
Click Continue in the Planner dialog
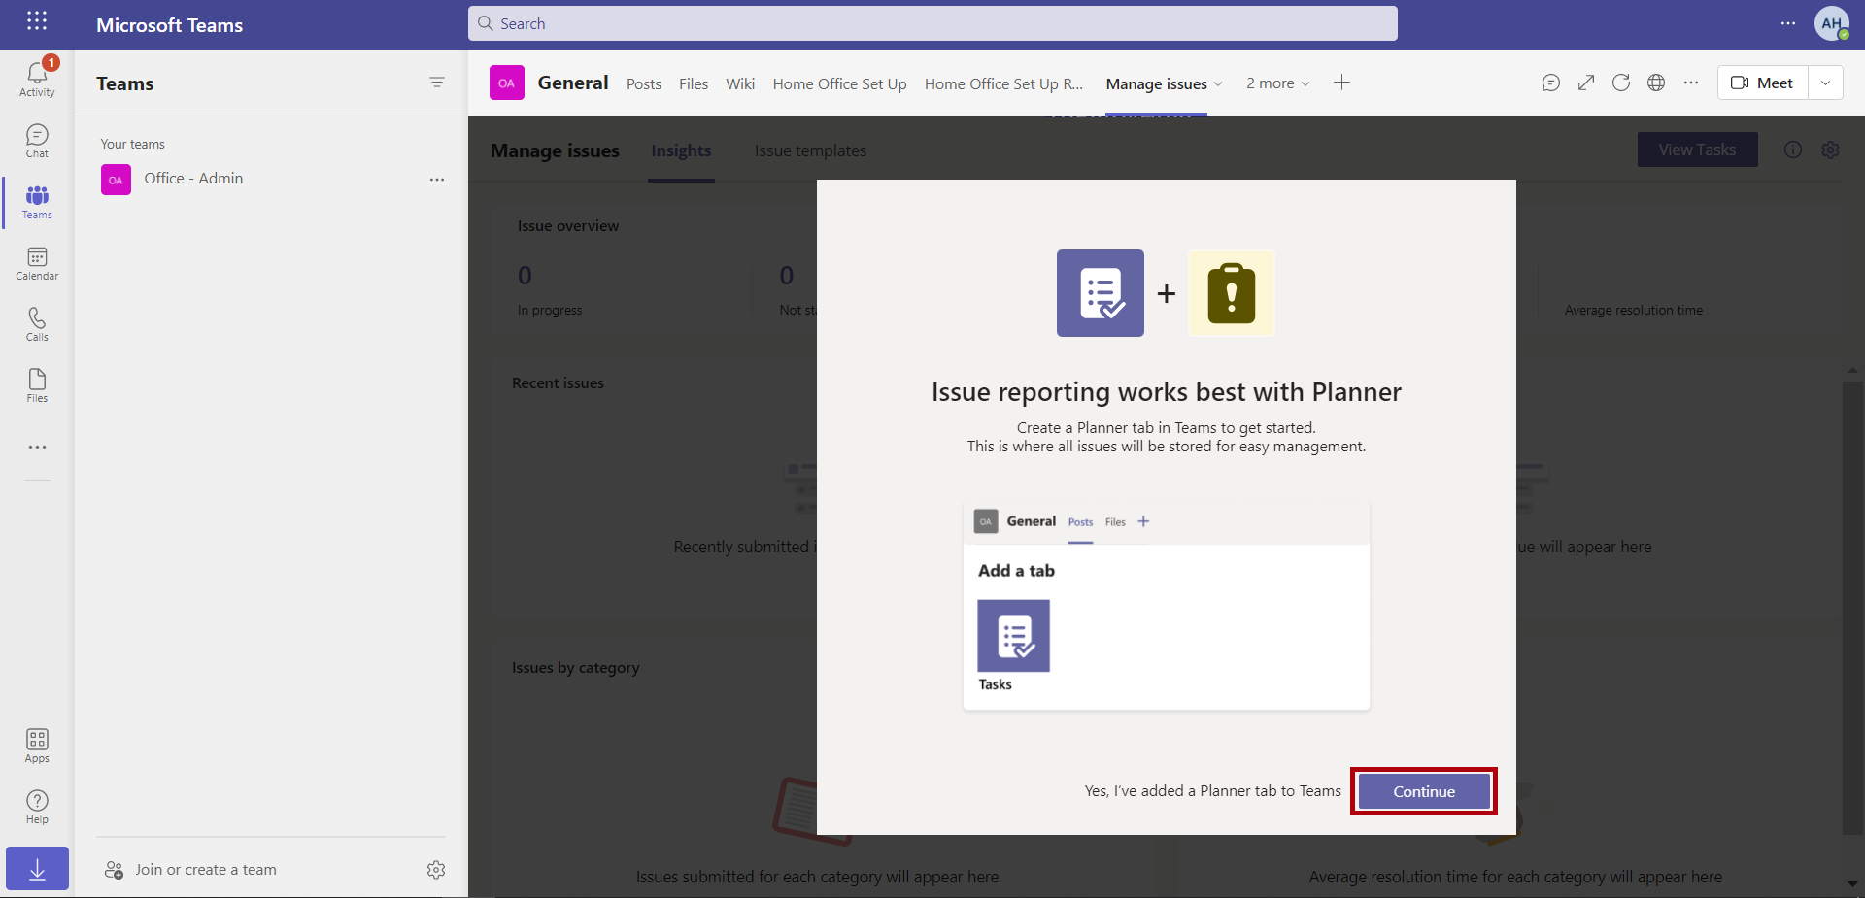(x=1424, y=791)
